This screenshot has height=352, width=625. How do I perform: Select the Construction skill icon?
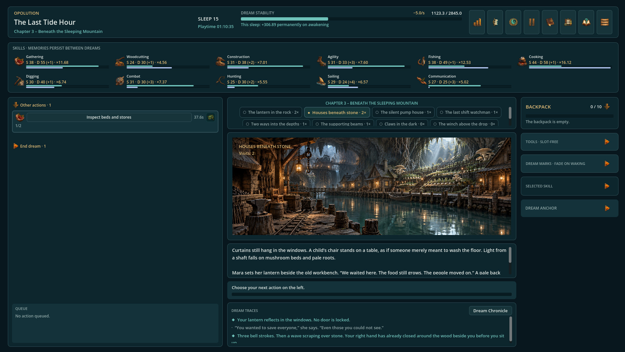click(220, 61)
